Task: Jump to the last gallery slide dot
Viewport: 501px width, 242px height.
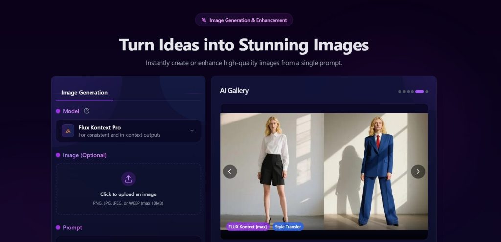Action: pos(427,92)
